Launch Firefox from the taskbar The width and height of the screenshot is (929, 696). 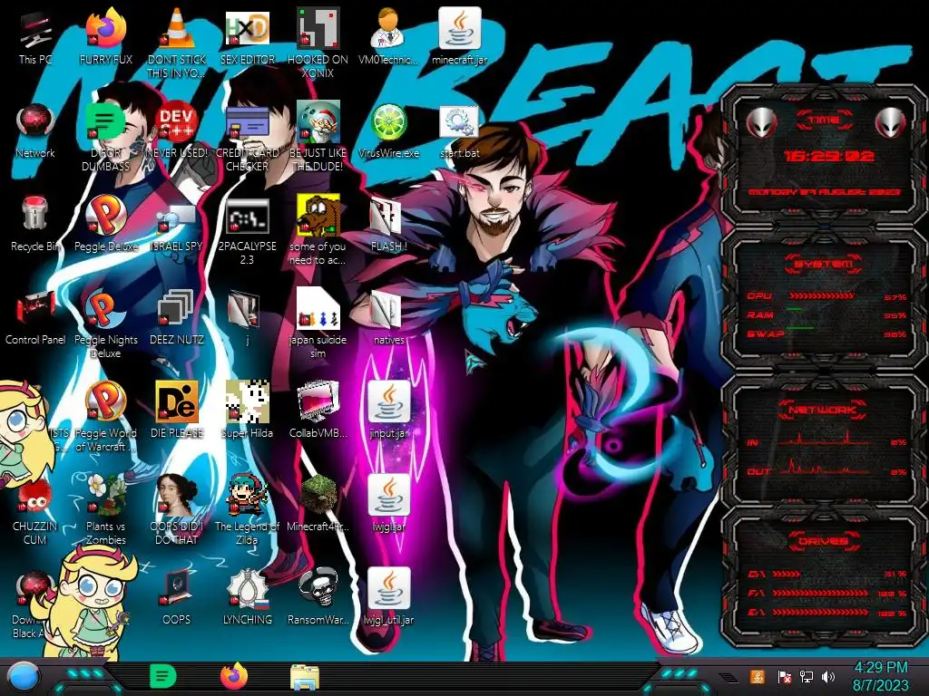234,676
